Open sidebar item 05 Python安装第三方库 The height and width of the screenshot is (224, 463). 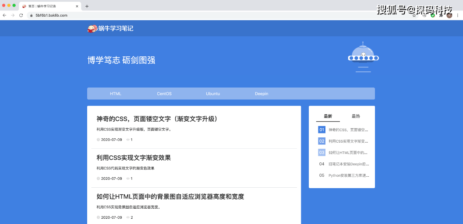[x=348, y=175]
